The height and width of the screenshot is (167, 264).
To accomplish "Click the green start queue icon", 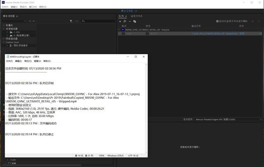I will [259, 21].
